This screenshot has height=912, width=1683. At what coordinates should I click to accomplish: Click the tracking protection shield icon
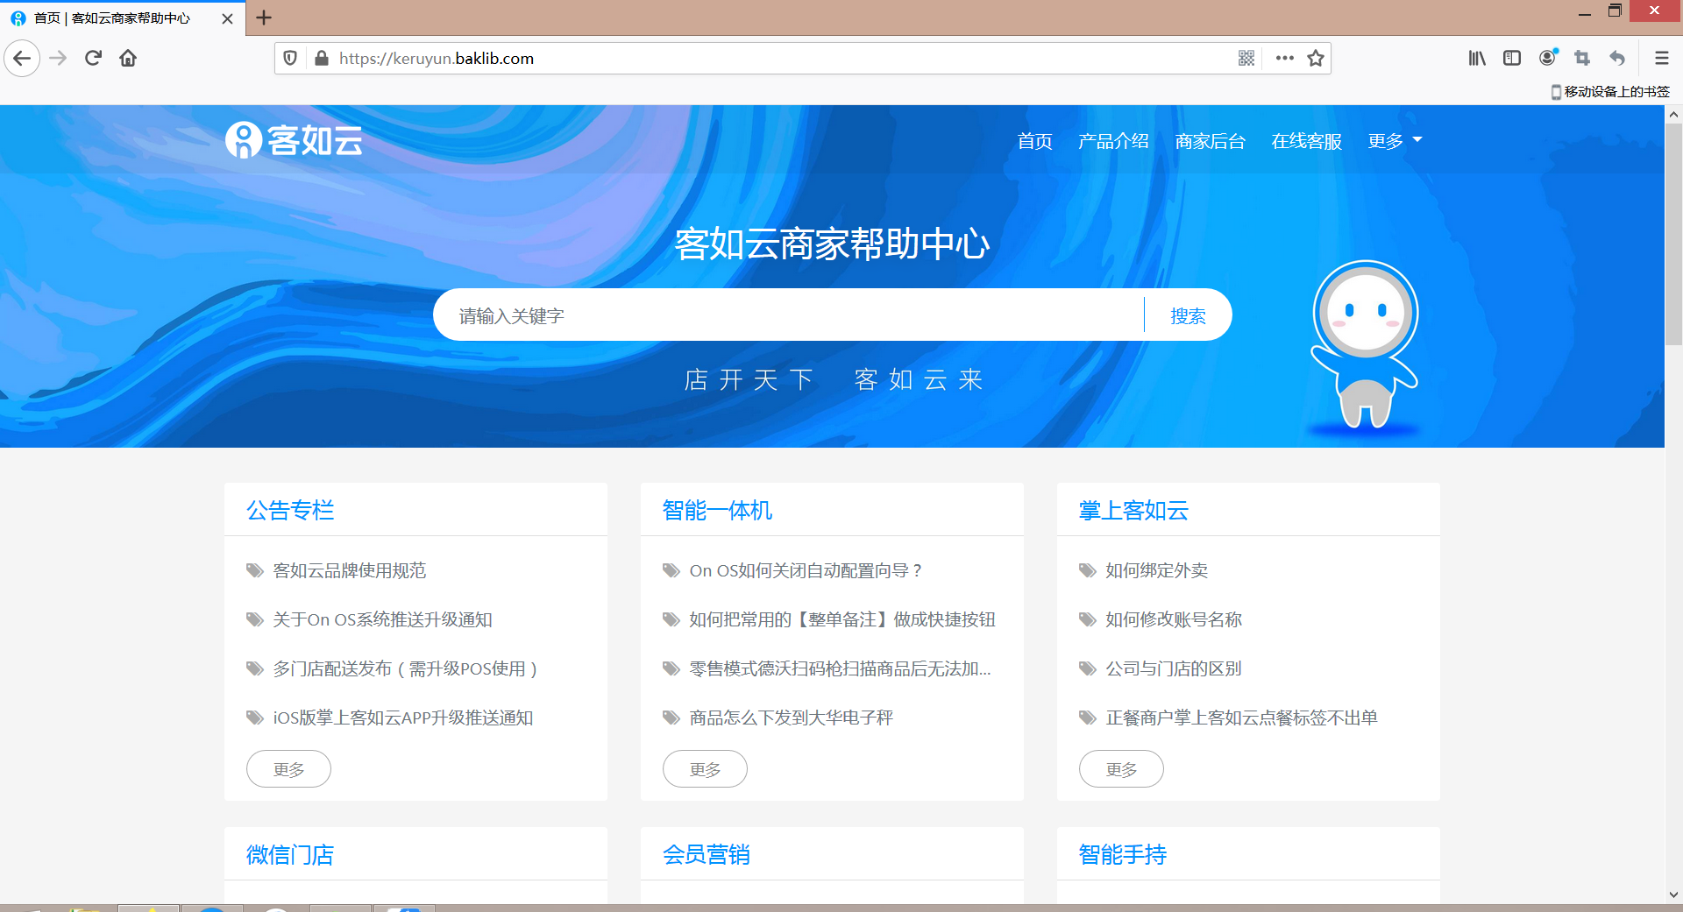pos(290,59)
